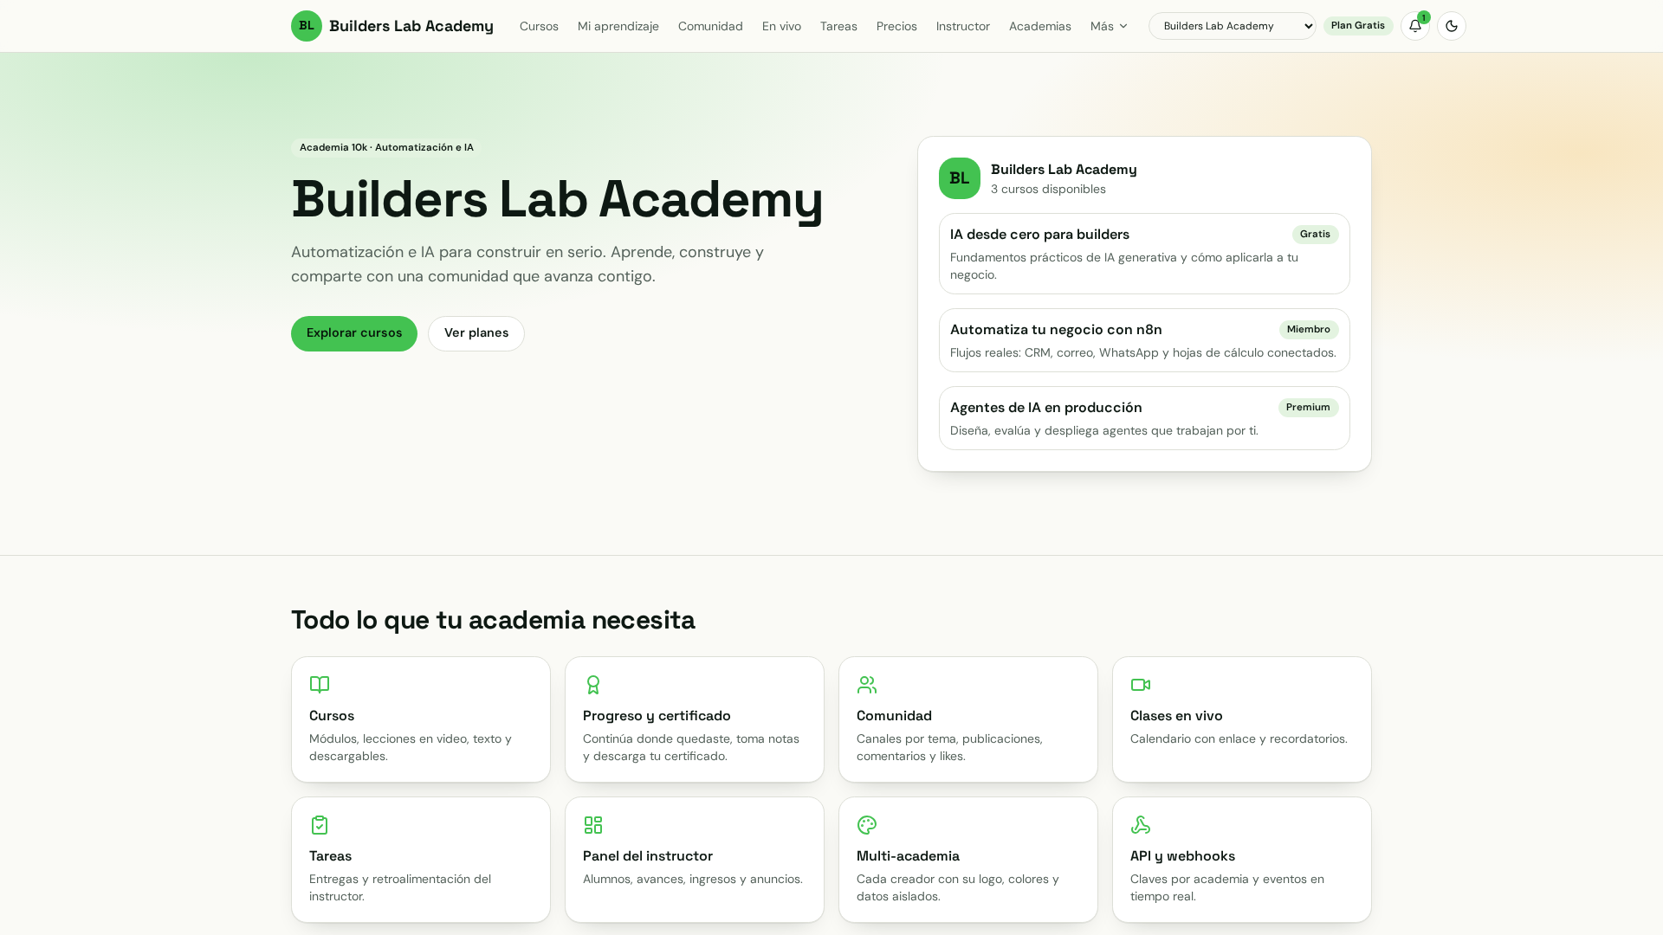
Task: Open the notifications bell
Action: point(1415,26)
